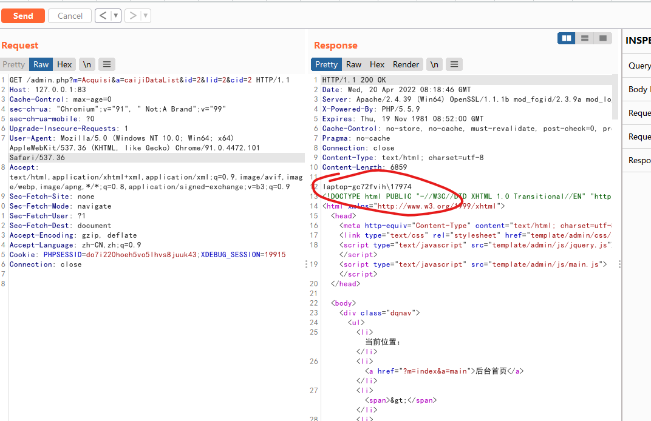Expand the last Inspector section beginning with Respo
Screen dimensions: 651x421
point(637,160)
